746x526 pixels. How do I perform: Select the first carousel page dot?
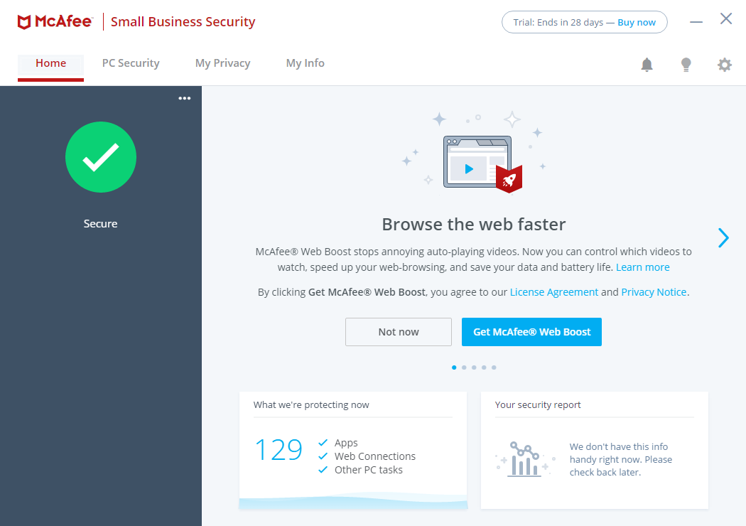click(454, 367)
